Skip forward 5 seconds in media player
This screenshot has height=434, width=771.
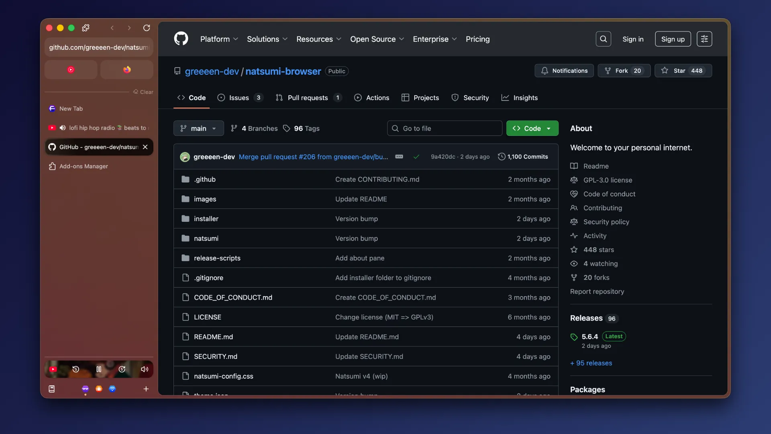click(122, 369)
